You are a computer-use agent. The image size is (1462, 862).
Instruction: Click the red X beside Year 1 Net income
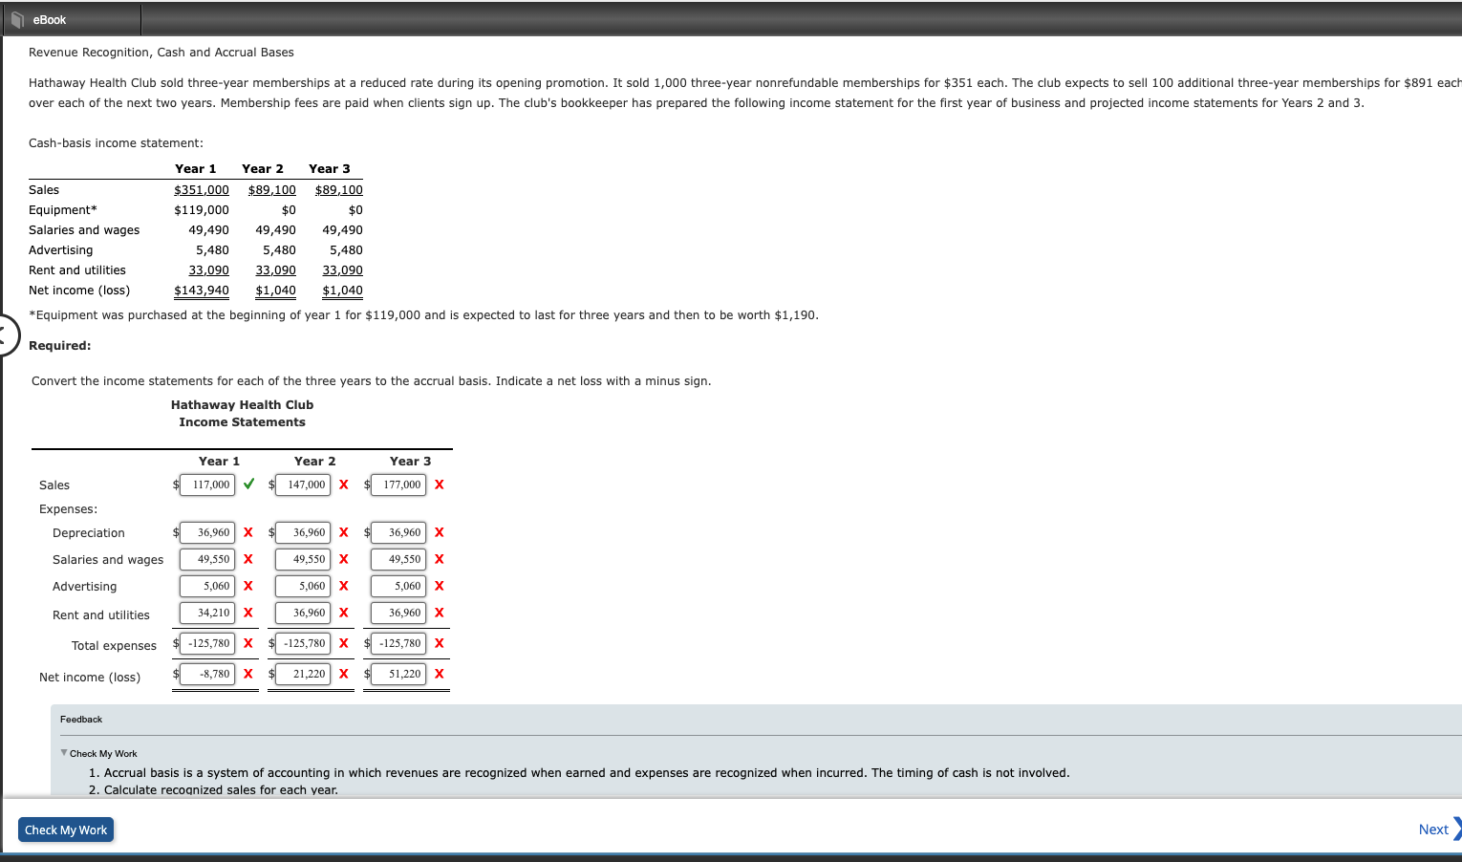pyautogui.click(x=248, y=674)
